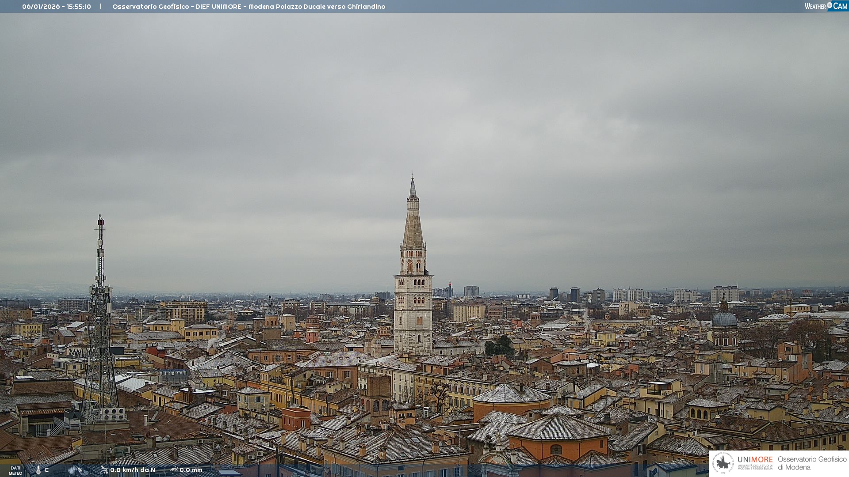849x477 pixels.
Task: Click the grey church dome on right
Action: click(724, 319)
